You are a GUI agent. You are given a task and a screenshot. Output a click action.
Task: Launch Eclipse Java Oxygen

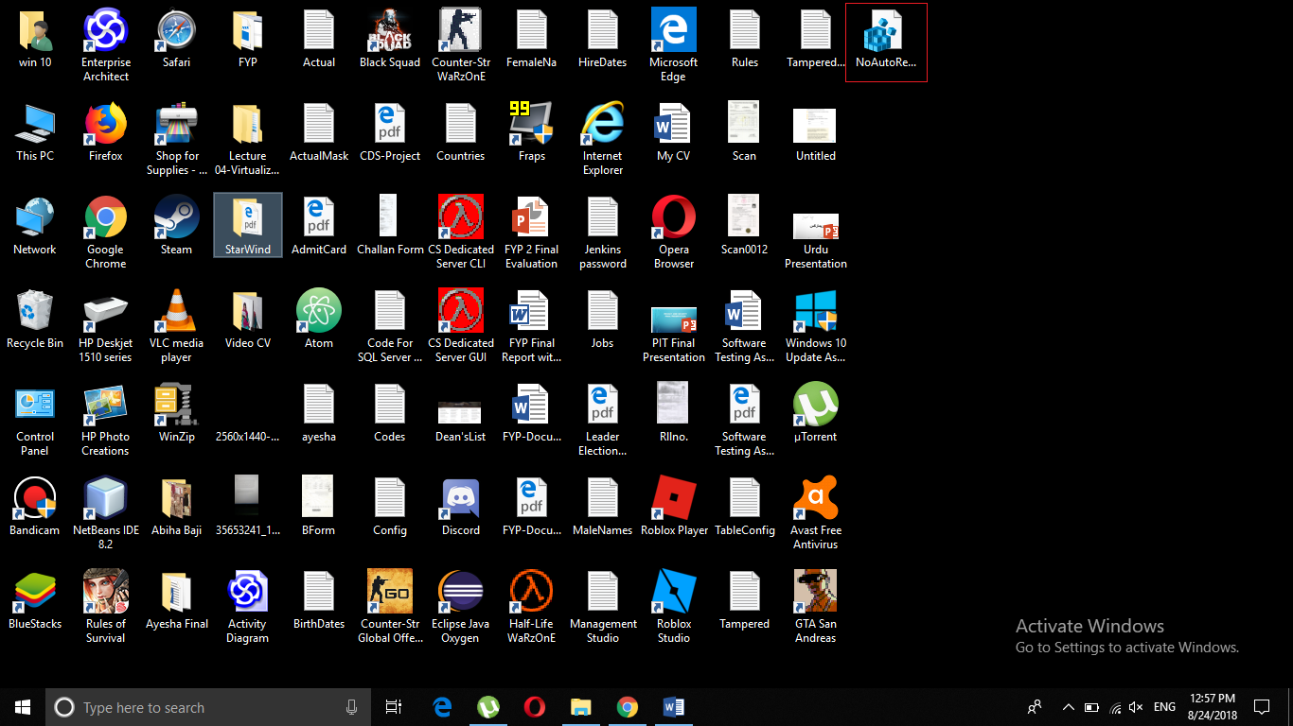460,592
